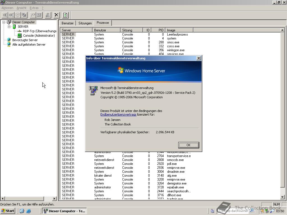Select the wpabaln.exe process row
The height and width of the screenshot is (215, 287).
tap(170, 187)
